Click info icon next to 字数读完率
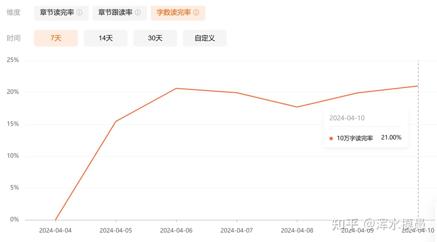The width and height of the screenshot is (437, 242). click(196, 12)
